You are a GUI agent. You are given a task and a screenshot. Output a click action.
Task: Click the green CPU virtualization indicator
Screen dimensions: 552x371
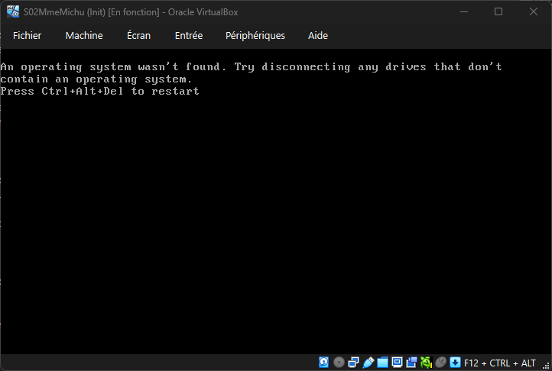426,362
